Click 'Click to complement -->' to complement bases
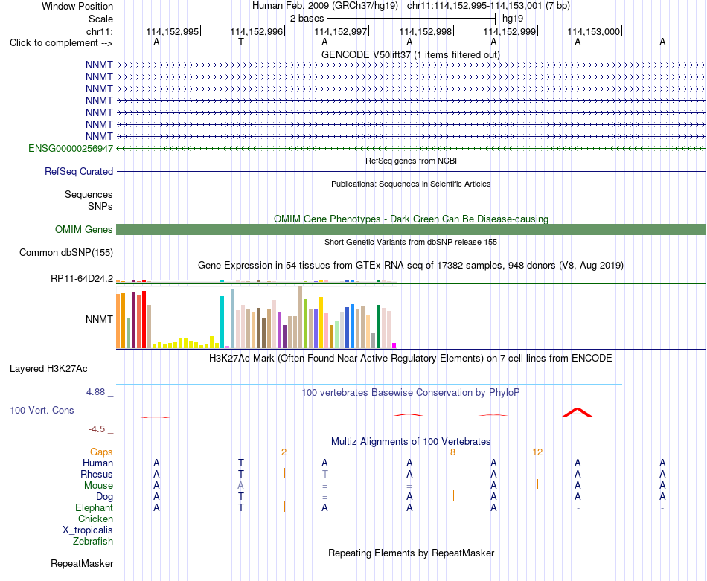 61,43
